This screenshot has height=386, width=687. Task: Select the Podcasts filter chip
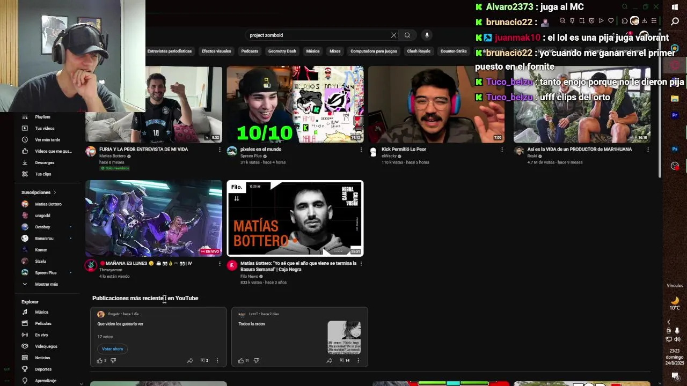point(250,51)
